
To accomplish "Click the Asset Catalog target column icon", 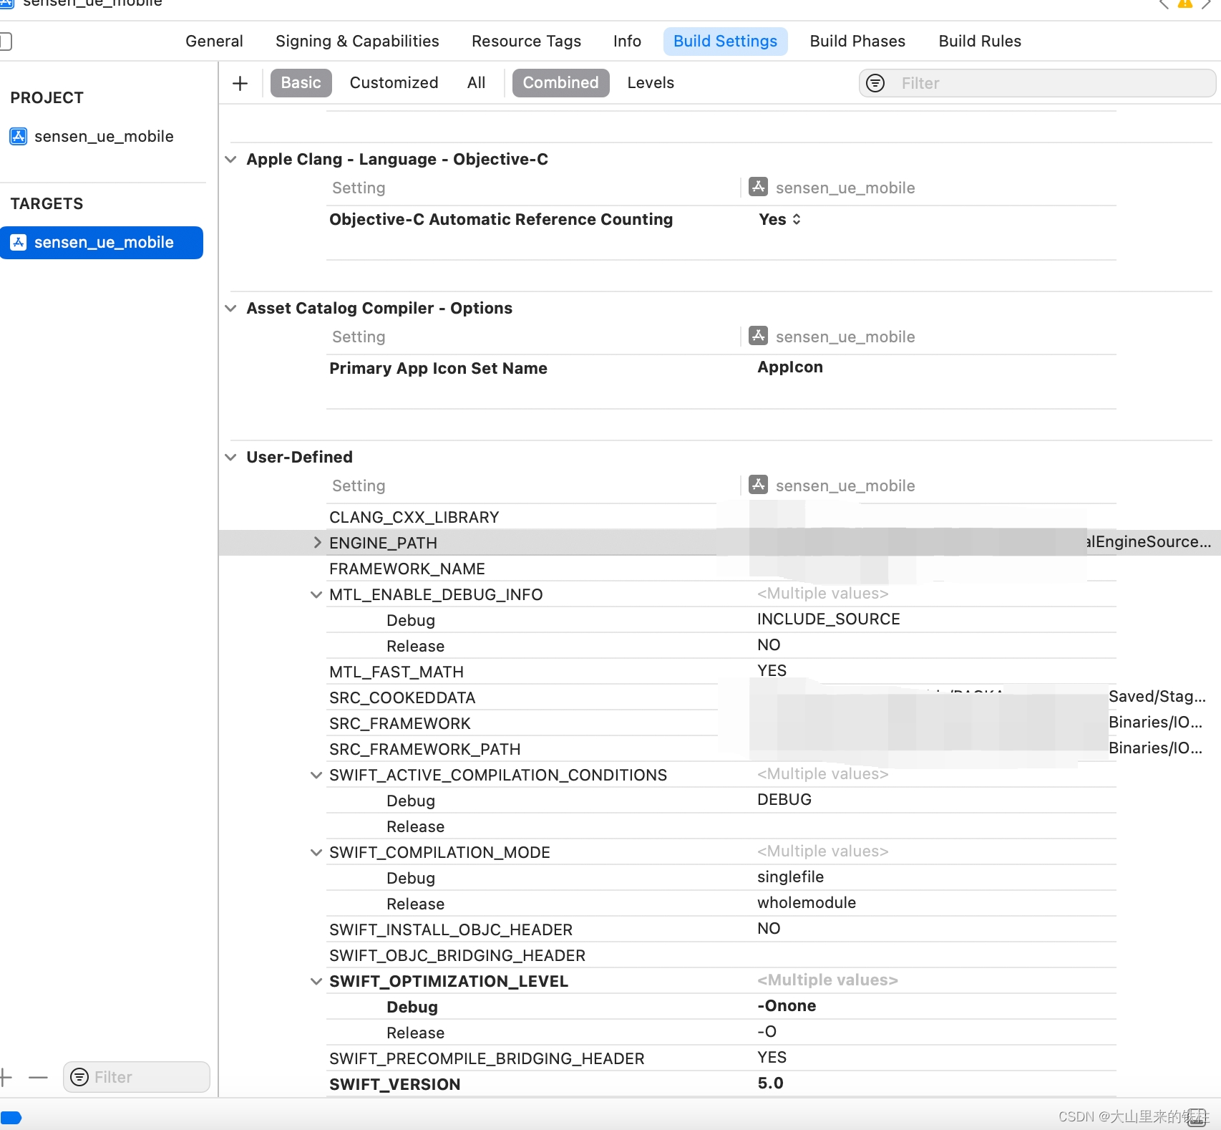I will (x=759, y=336).
